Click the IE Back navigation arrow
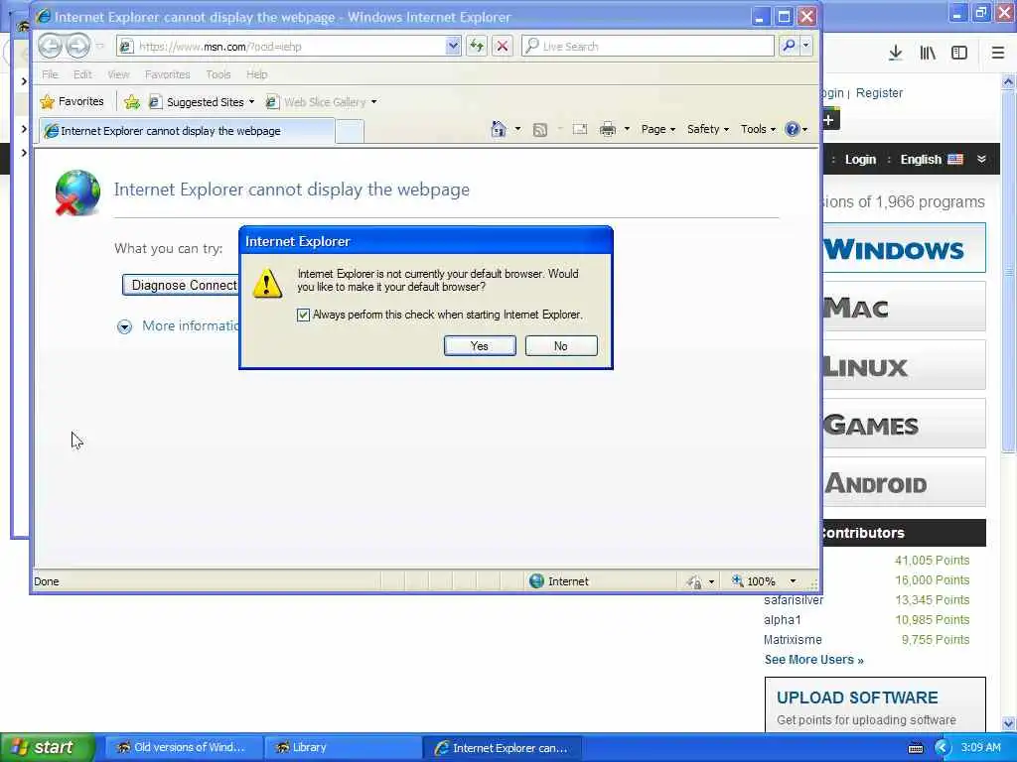The image size is (1017, 762). (x=51, y=46)
